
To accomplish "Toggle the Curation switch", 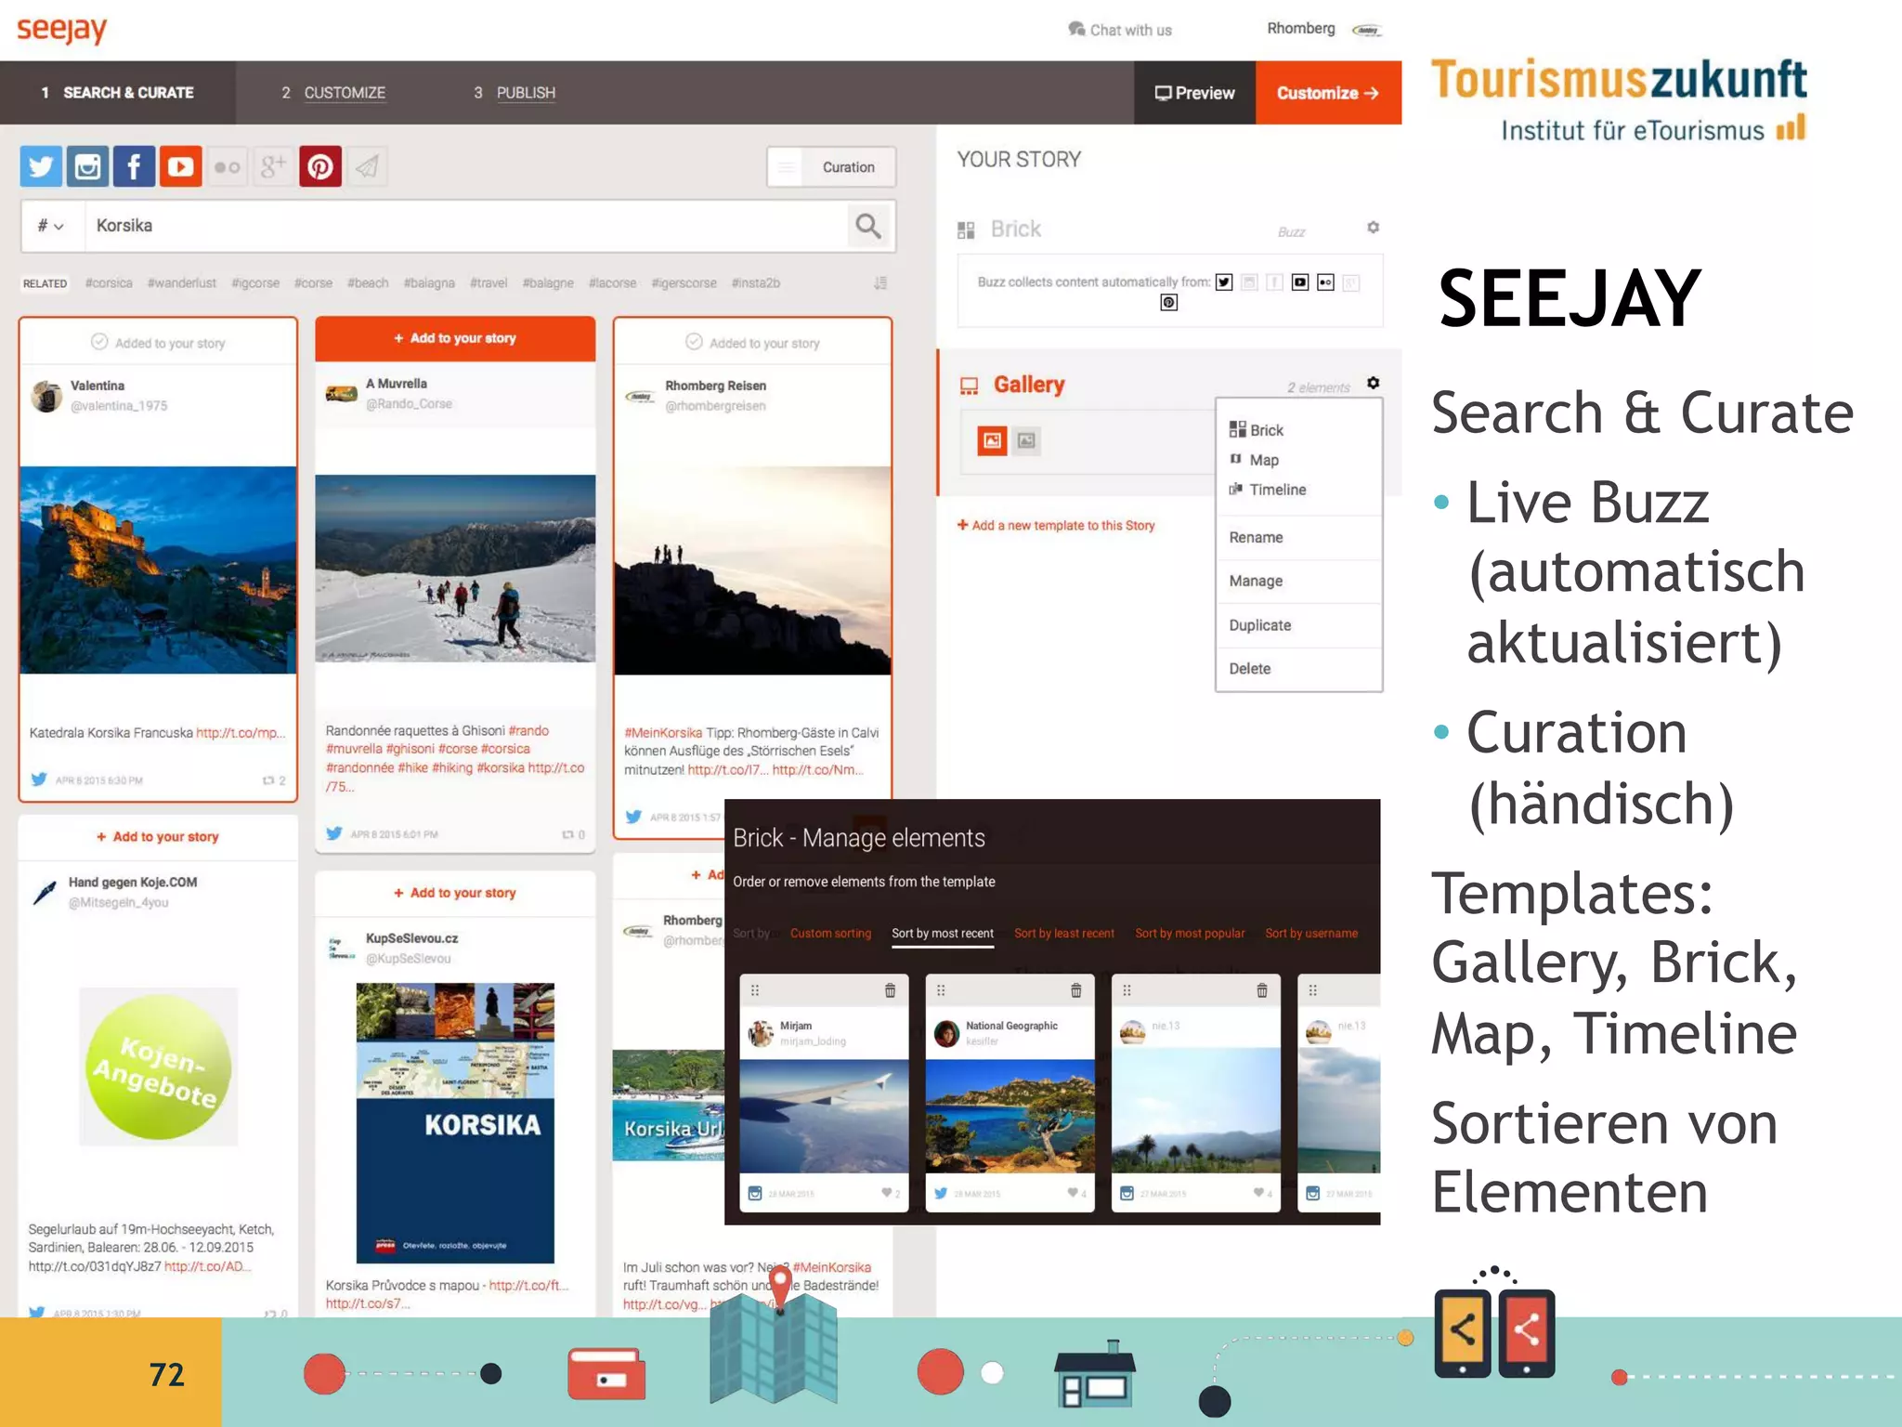I will point(831,167).
